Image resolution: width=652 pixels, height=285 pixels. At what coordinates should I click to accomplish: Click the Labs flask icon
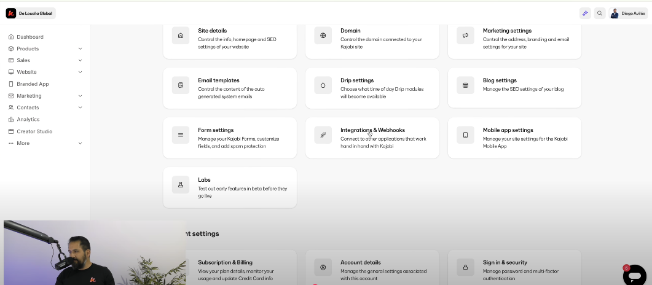pos(181,184)
